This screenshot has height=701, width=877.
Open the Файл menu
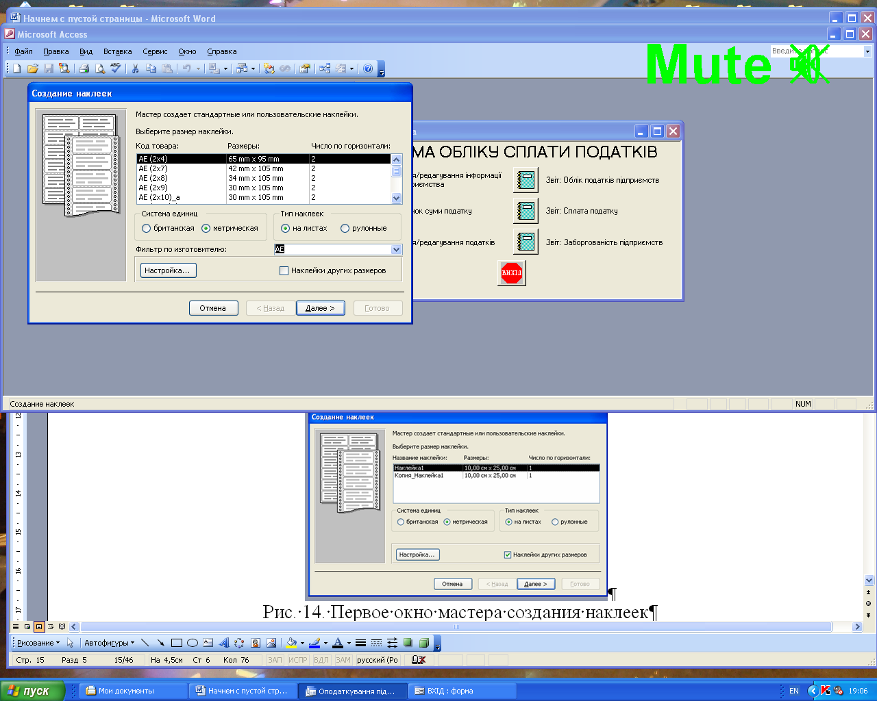pyautogui.click(x=23, y=51)
